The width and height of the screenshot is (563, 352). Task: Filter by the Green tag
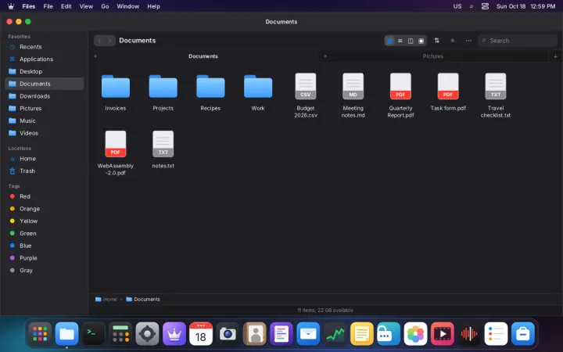point(44,233)
